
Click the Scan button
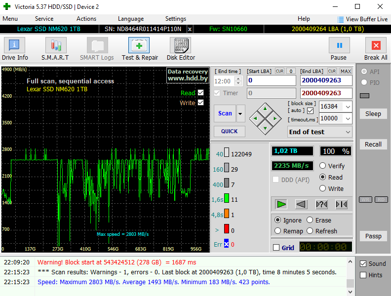[x=225, y=113]
